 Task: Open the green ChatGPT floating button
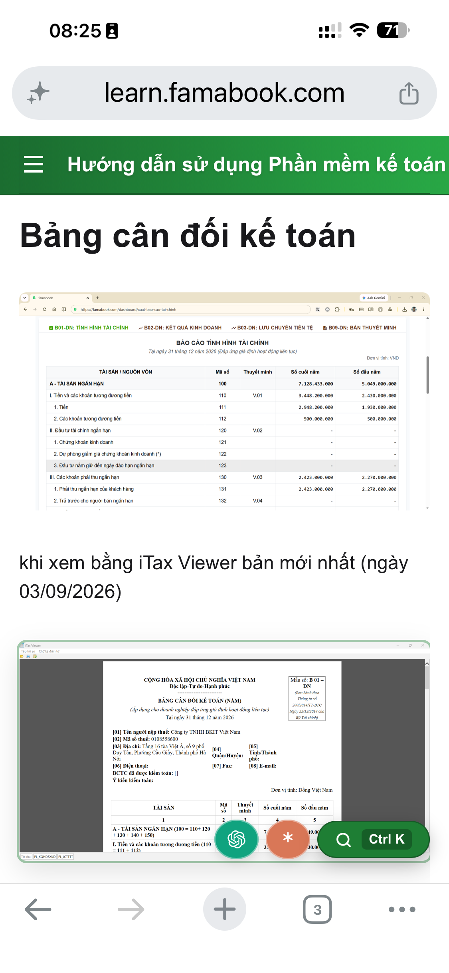[x=236, y=839]
